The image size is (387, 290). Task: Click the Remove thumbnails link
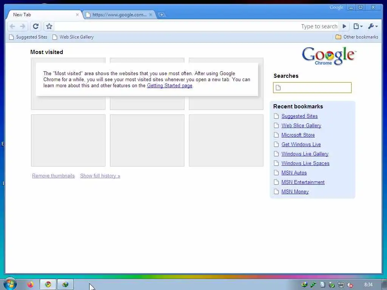click(53, 176)
